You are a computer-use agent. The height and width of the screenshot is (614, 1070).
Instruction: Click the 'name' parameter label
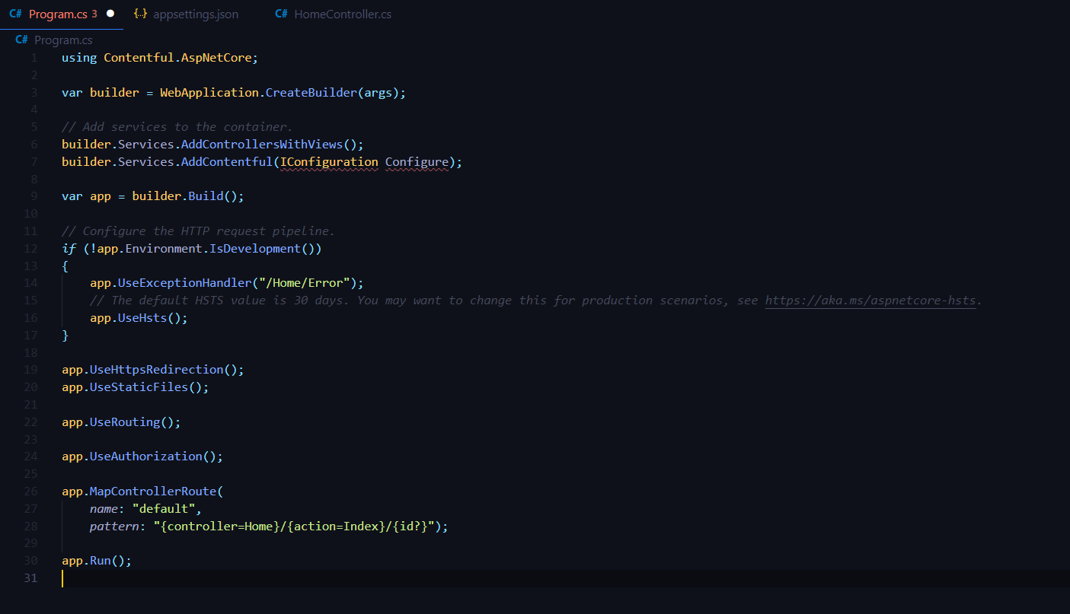(104, 509)
